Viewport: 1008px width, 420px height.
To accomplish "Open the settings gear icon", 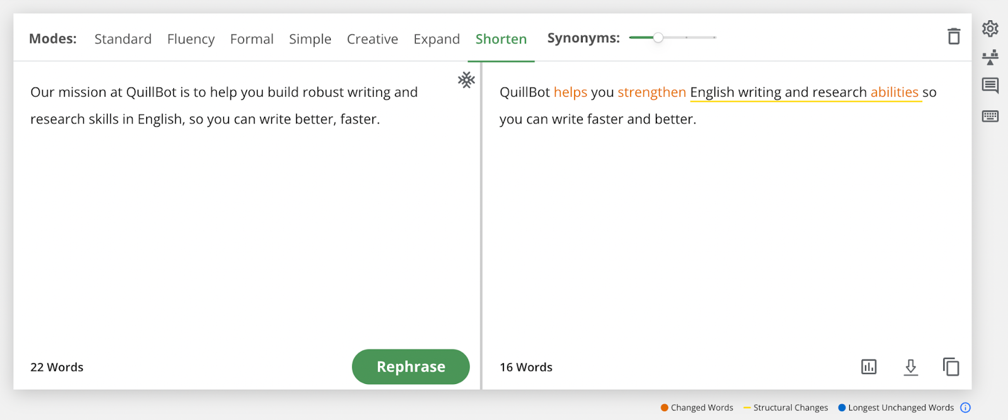I will click(990, 28).
